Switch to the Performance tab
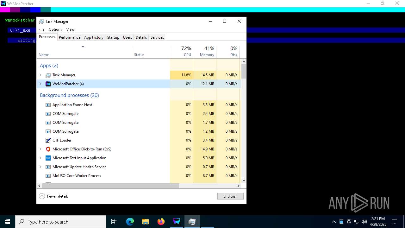Screen dimensions: 405x228 pos(70,37)
